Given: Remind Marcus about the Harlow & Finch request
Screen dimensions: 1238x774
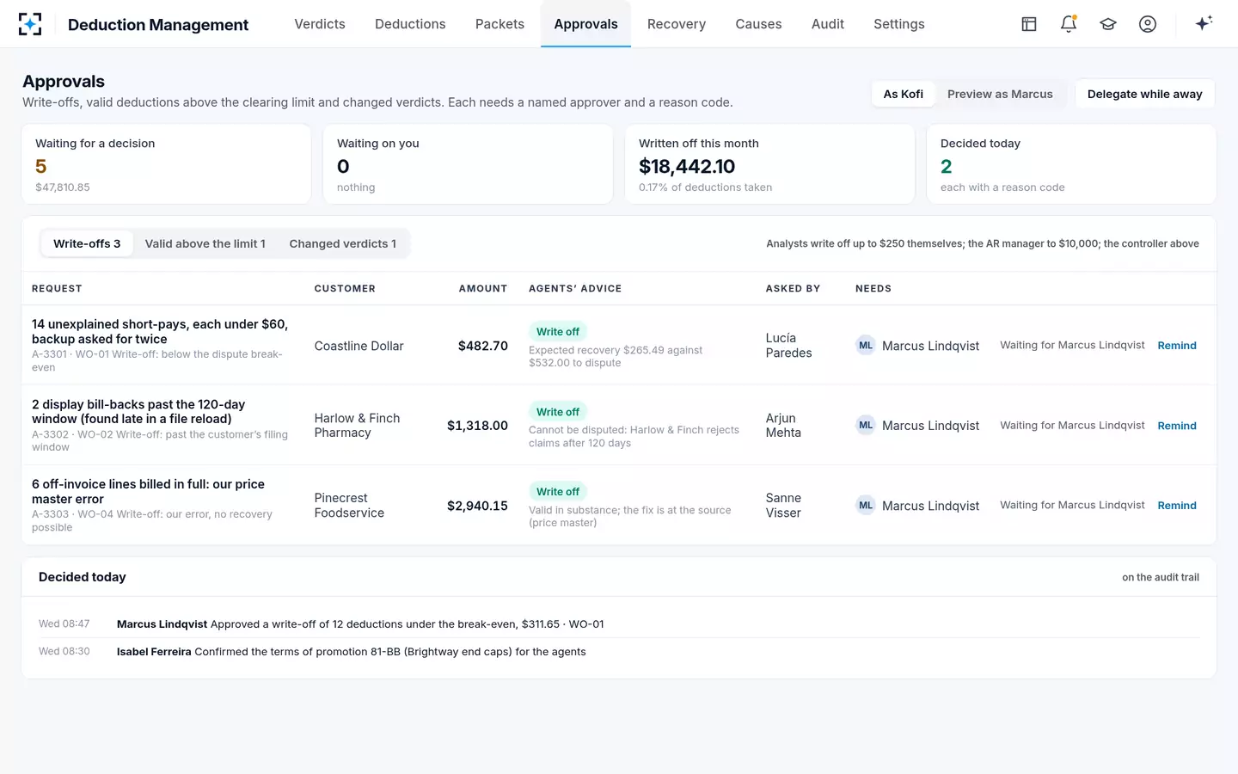Looking at the screenshot, I should 1177,426.
